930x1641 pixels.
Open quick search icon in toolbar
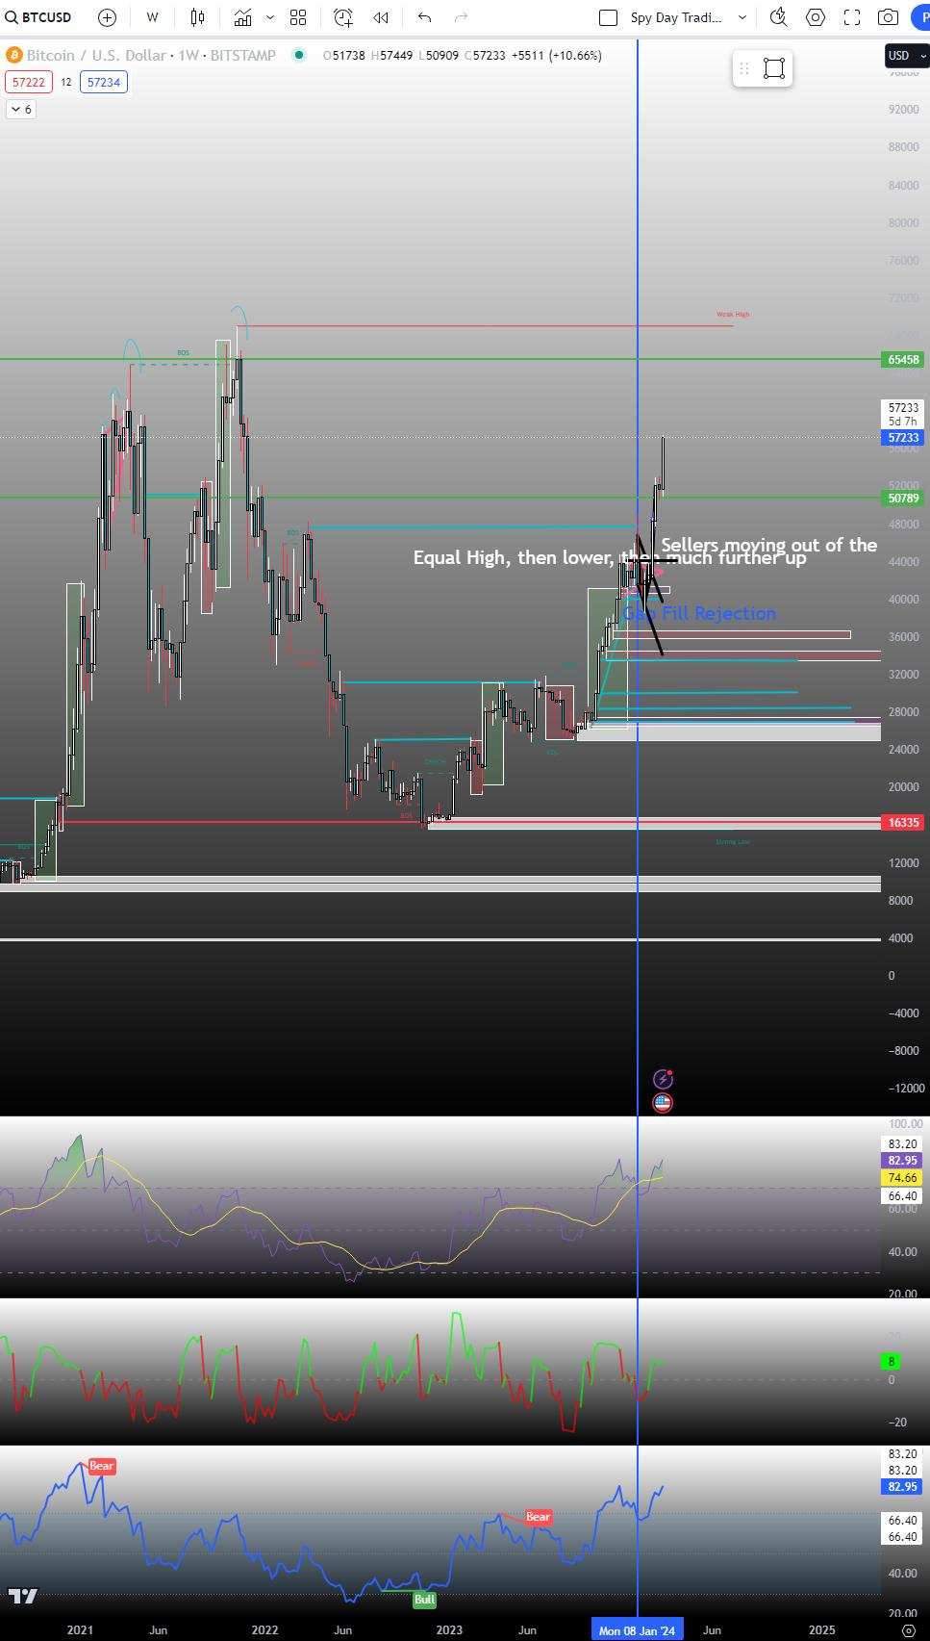coord(779,17)
